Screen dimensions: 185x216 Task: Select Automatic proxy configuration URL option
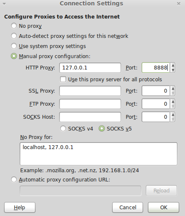tap(14, 180)
